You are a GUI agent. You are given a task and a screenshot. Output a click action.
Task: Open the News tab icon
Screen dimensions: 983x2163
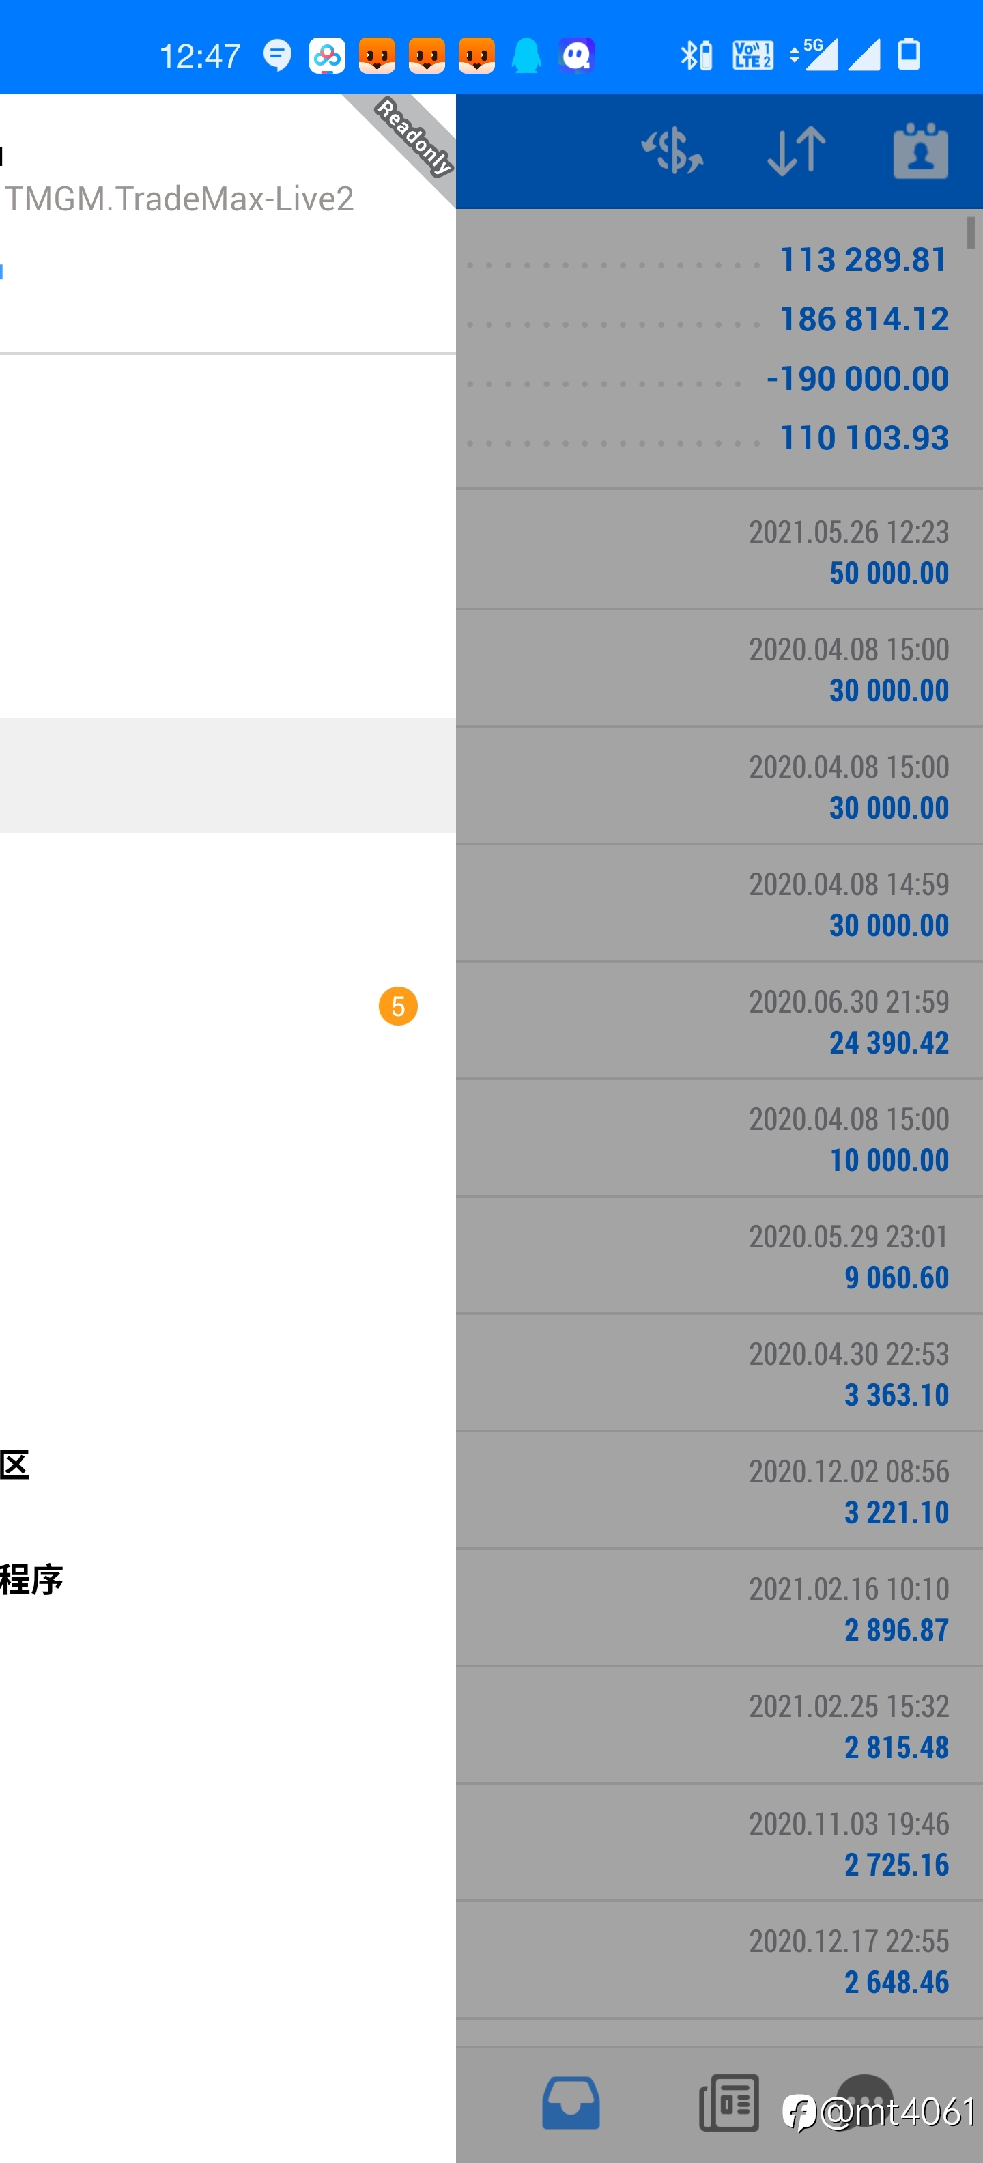pos(728,2102)
